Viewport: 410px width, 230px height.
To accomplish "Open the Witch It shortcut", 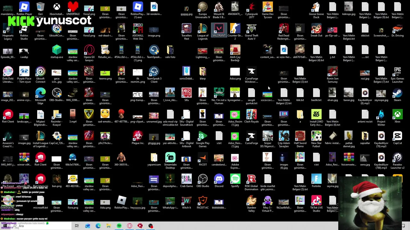I will [x=186, y=202].
